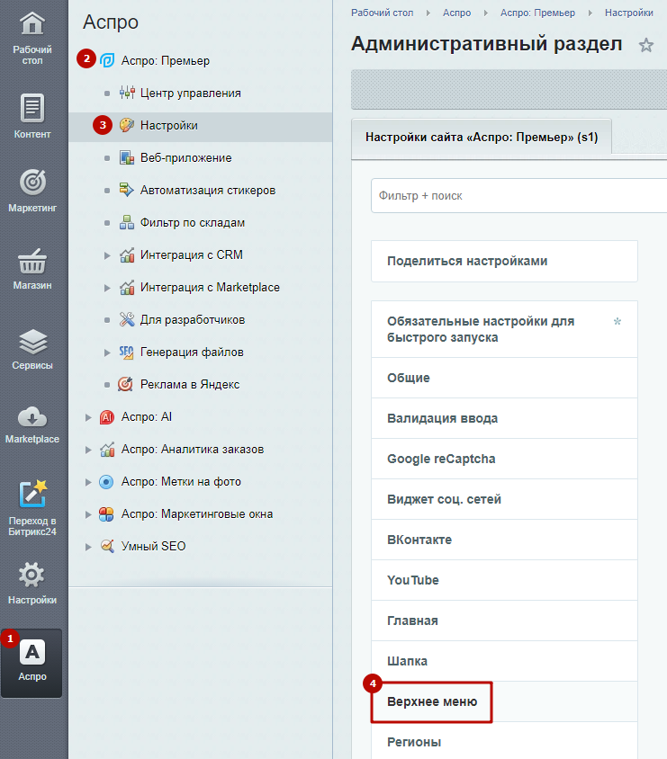
Task: Click the Аспро: Премьер logo icon
Action: 107,60
